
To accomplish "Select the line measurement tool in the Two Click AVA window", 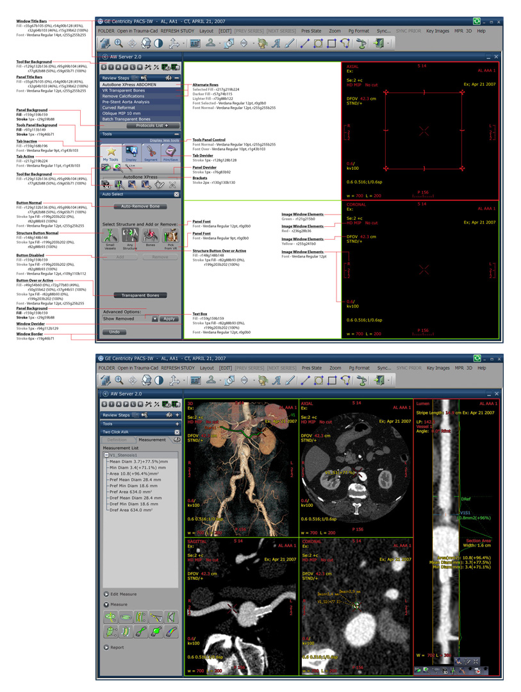I will (x=305, y=380).
